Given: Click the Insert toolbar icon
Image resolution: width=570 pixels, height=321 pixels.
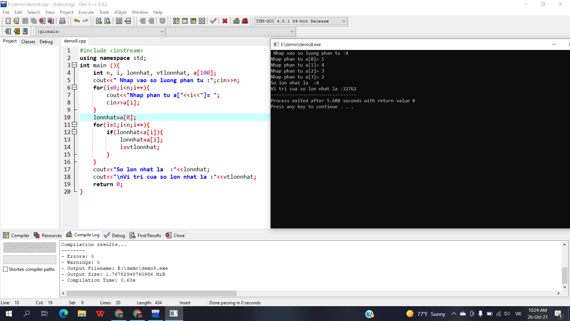Looking at the screenshot, I should coord(8,31).
